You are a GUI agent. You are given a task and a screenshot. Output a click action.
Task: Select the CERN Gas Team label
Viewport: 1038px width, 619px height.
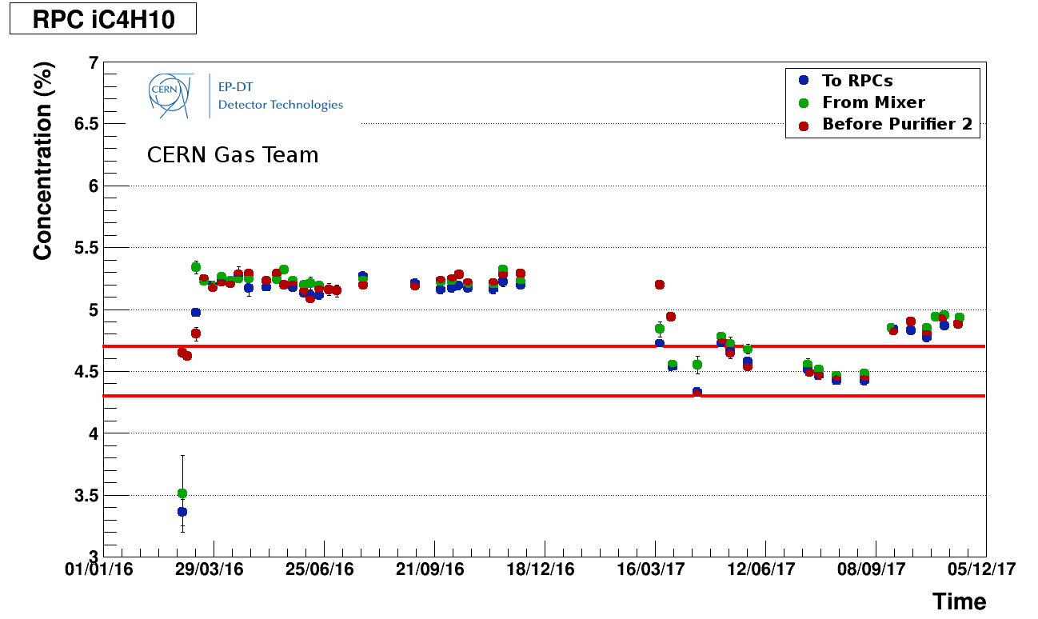pyautogui.click(x=233, y=155)
